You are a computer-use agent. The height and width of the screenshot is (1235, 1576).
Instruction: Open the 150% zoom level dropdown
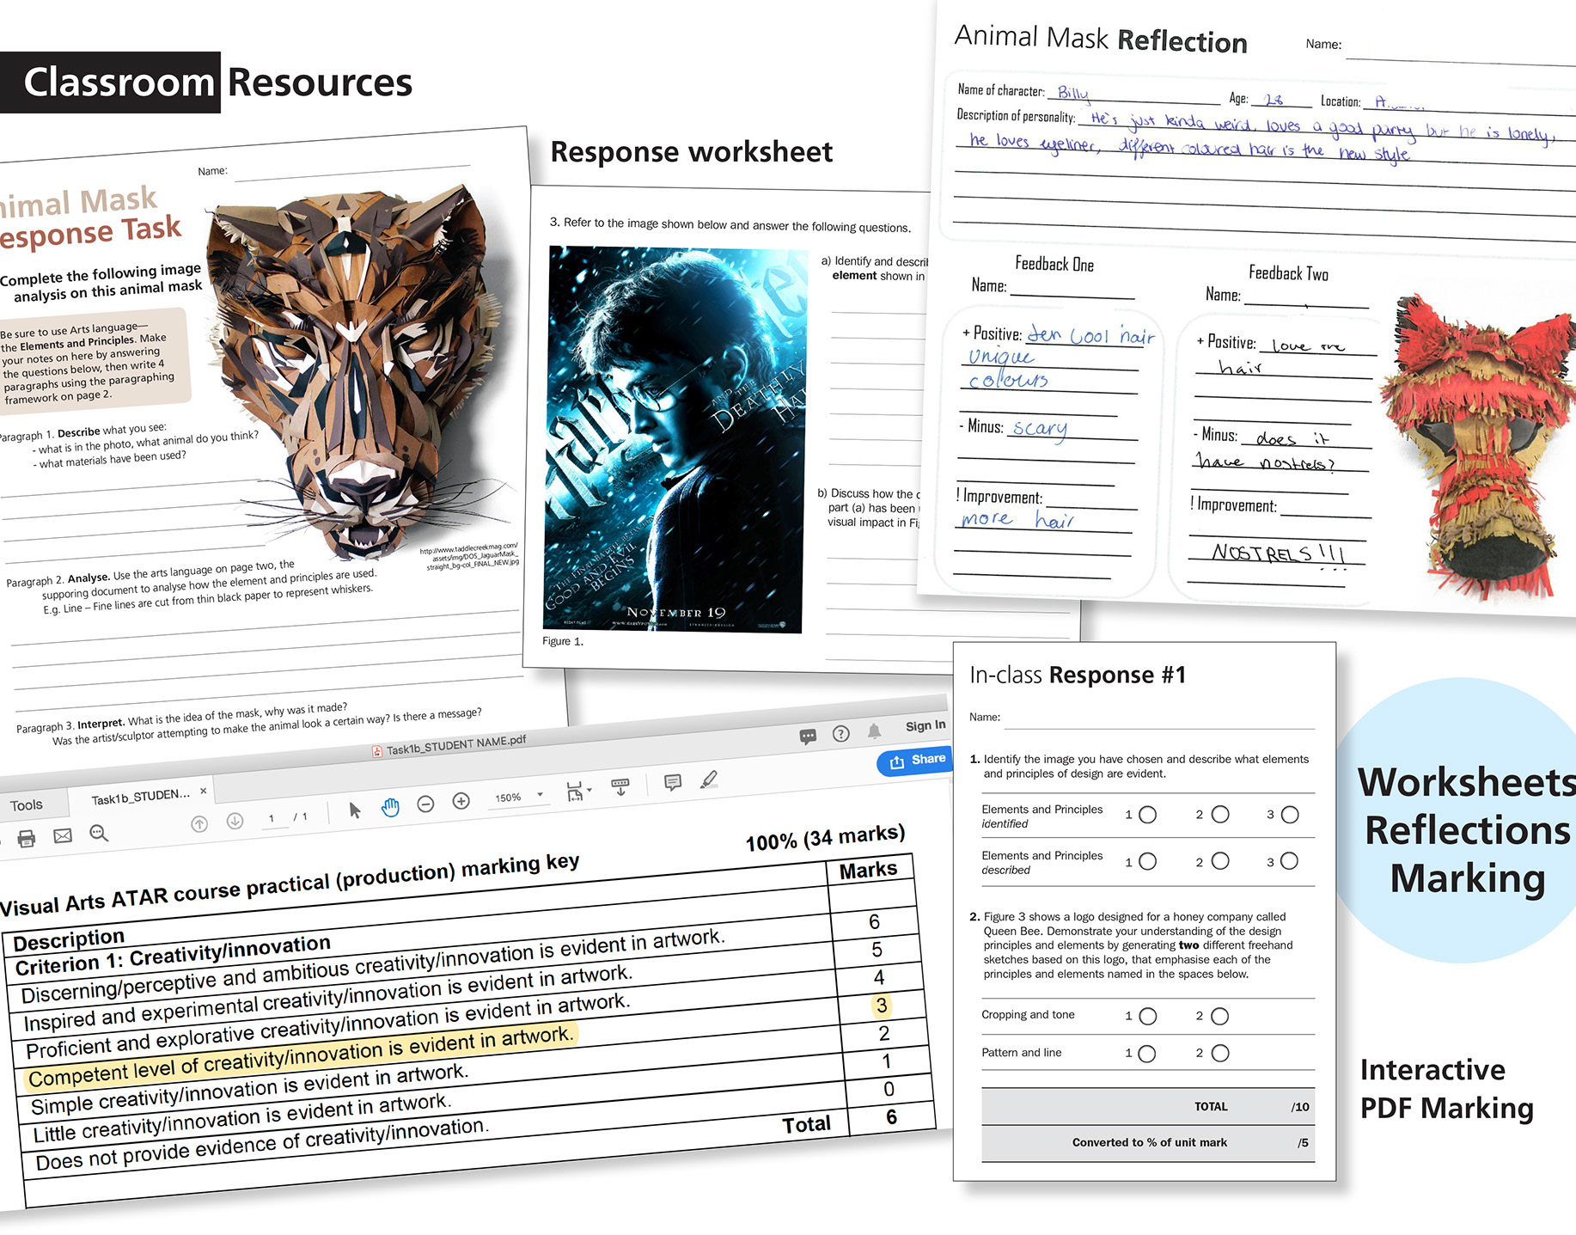[519, 797]
